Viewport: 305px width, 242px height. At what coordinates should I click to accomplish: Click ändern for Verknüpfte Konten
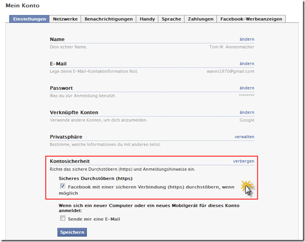[x=247, y=113]
